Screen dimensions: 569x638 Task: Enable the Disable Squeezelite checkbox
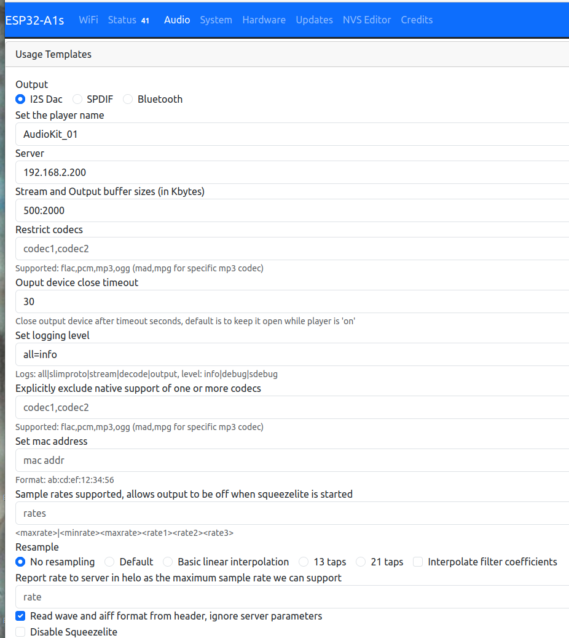tap(21, 632)
